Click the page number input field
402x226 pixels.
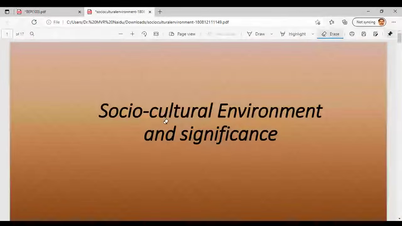(x=7, y=34)
